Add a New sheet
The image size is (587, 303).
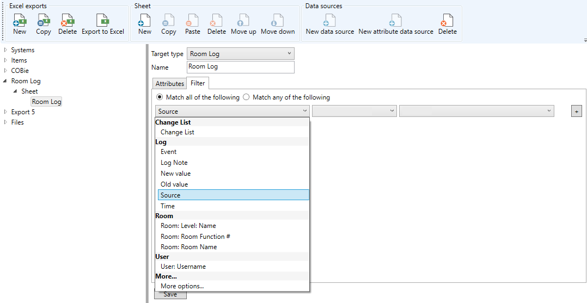[144, 24]
